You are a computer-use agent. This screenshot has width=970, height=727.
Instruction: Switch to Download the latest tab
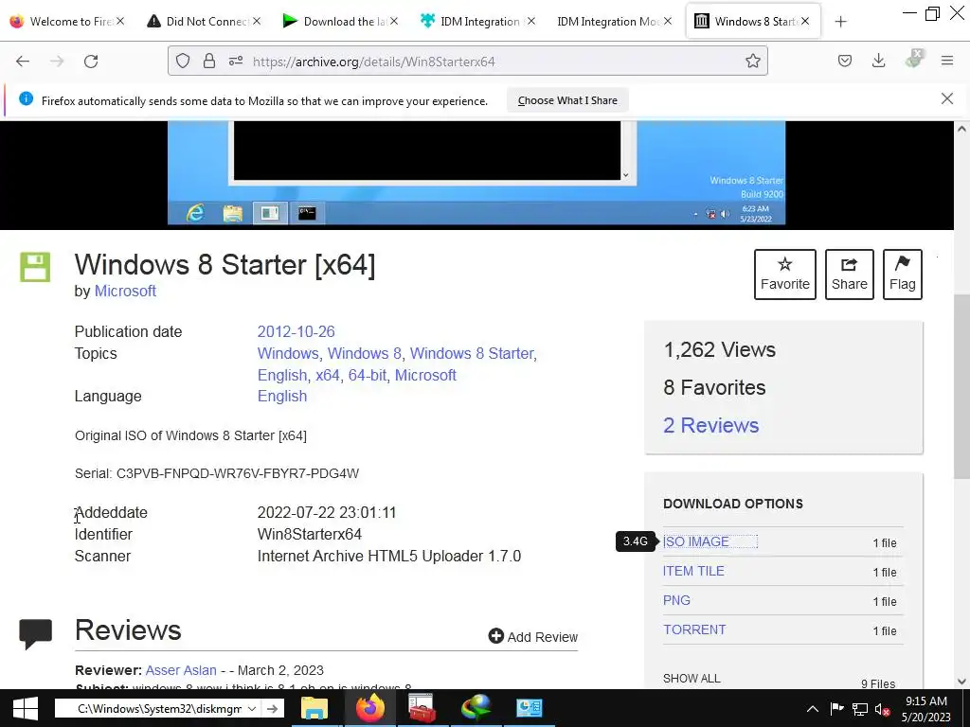pos(340,22)
